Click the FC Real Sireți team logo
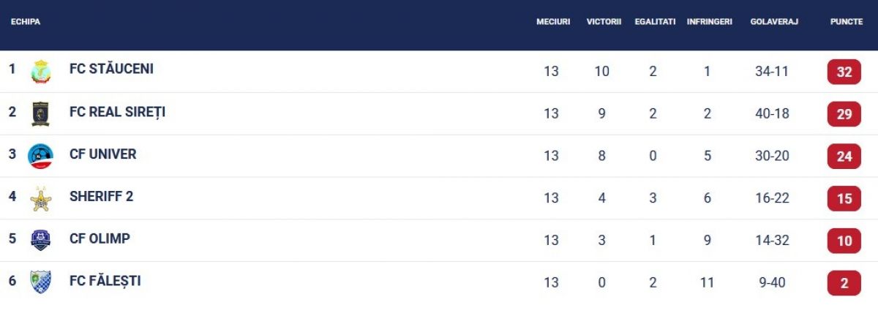This screenshot has height=316, width=878. click(x=40, y=113)
